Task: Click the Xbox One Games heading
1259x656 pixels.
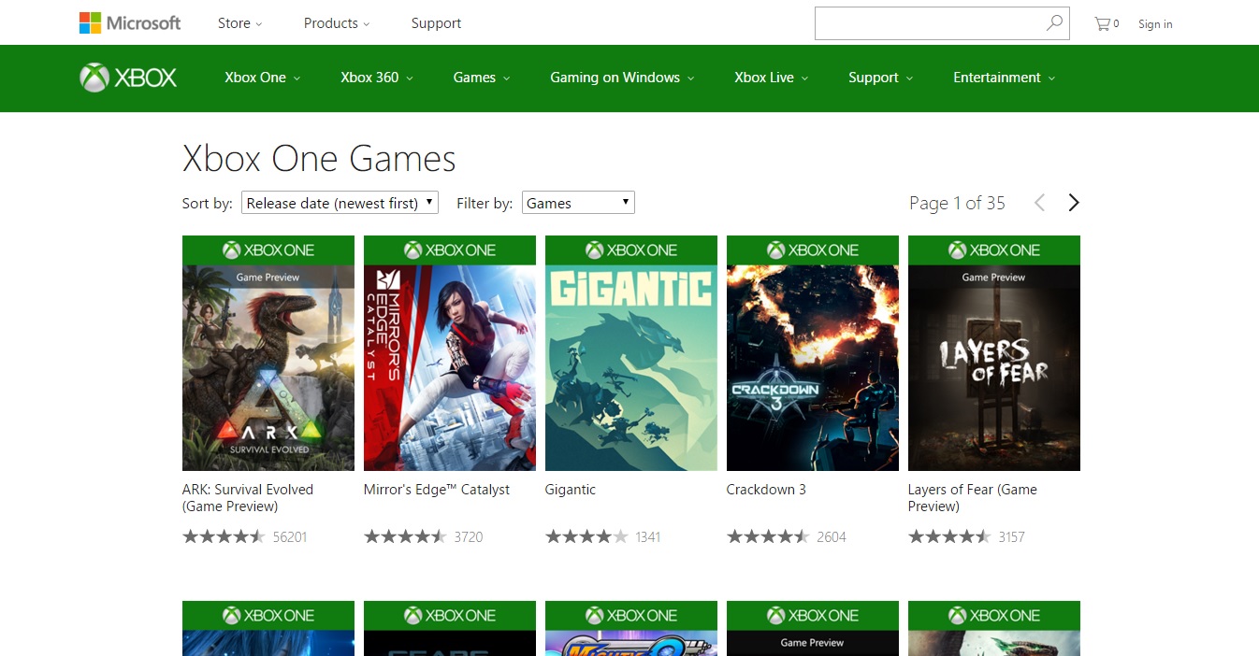Action: pyautogui.click(x=319, y=159)
